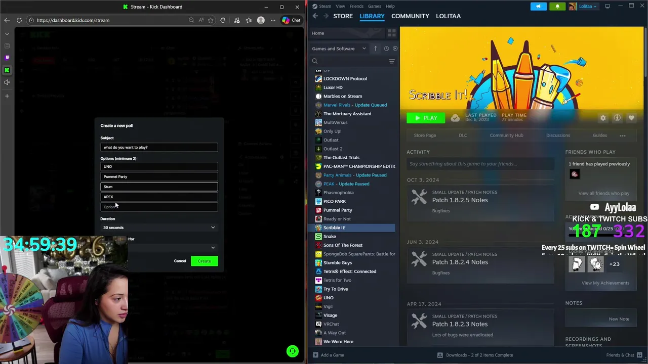Open the View menu in Steam

tap(340, 6)
